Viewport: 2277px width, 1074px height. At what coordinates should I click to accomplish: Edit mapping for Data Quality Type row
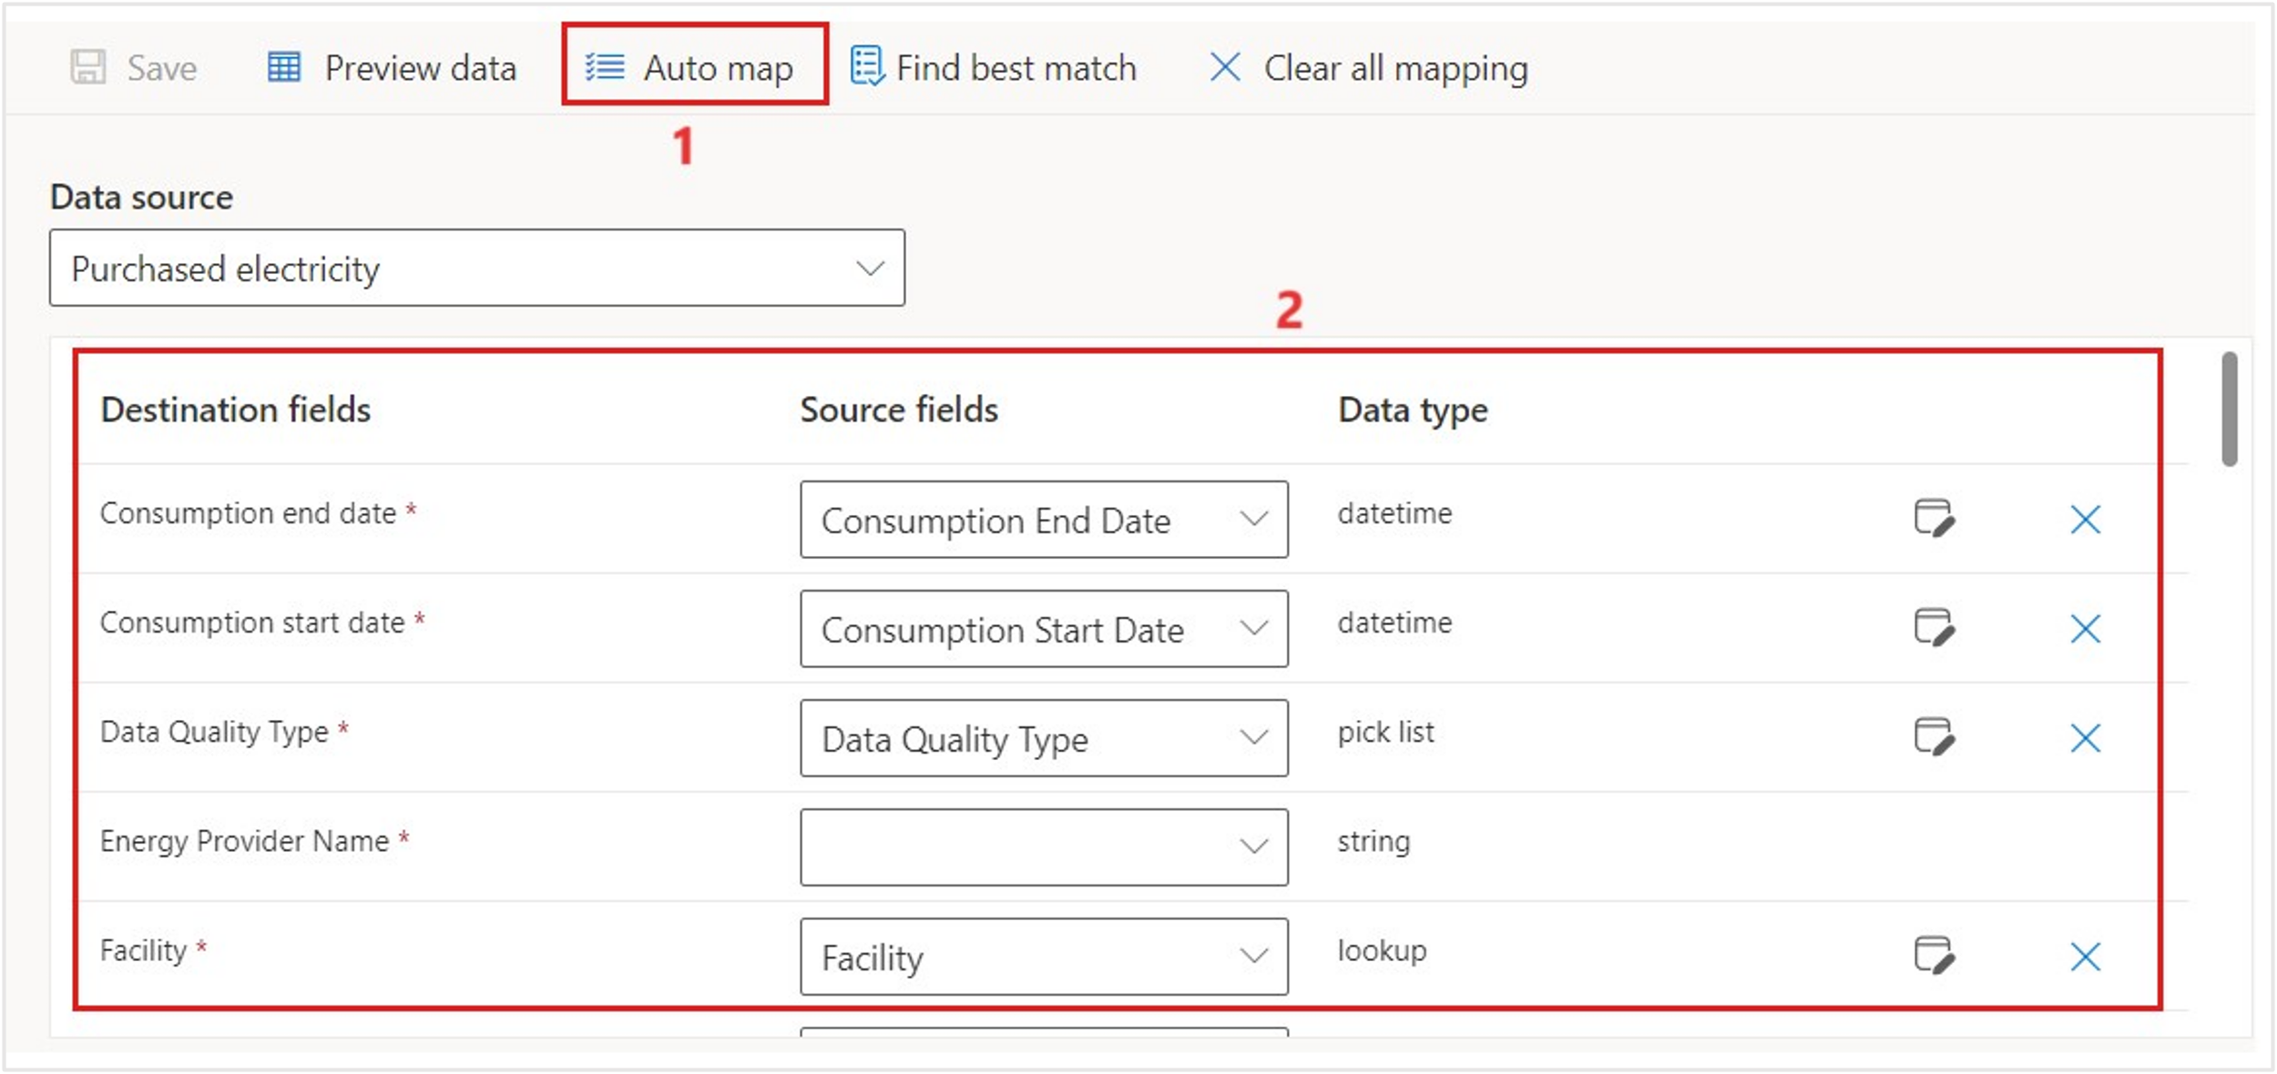click(1934, 737)
